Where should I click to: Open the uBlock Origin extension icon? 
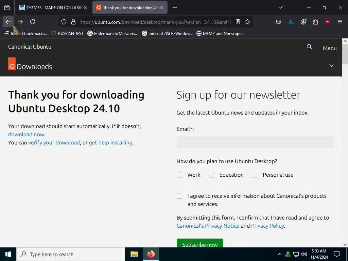328,22
